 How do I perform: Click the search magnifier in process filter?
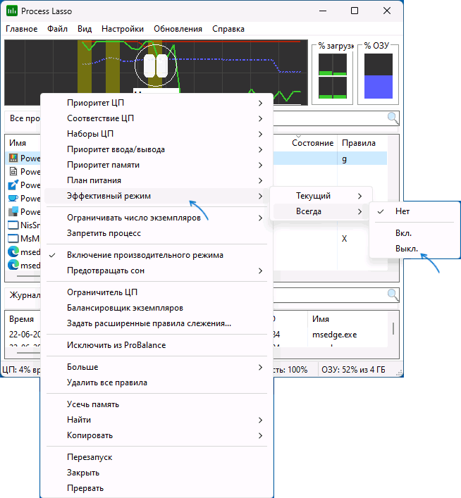[393, 118]
